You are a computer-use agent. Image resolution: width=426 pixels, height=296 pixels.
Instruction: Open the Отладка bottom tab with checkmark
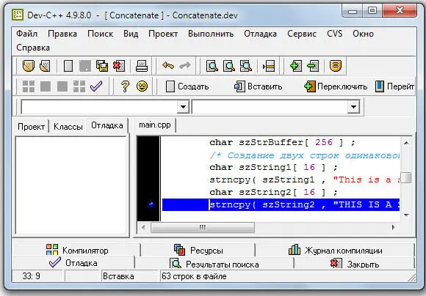click(x=73, y=263)
